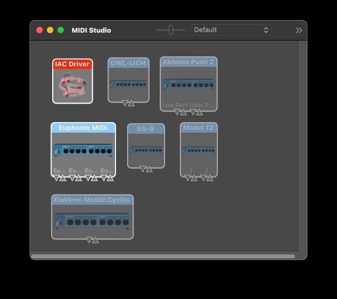Select the IAC Driver device icon
Viewport: 337px width, 299px height.
click(x=72, y=81)
